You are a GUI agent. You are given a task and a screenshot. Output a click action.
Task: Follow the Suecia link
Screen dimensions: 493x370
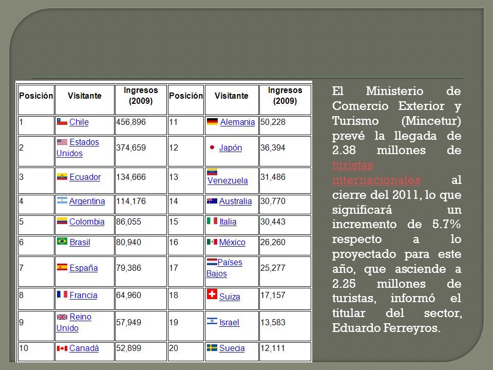click(x=232, y=348)
